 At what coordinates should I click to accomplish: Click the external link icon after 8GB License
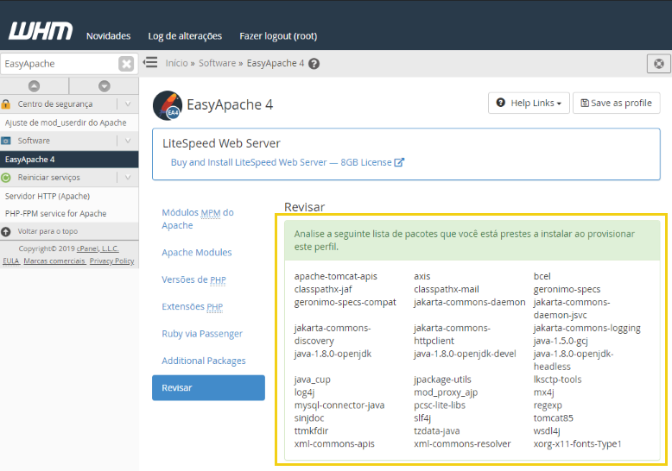[399, 162]
